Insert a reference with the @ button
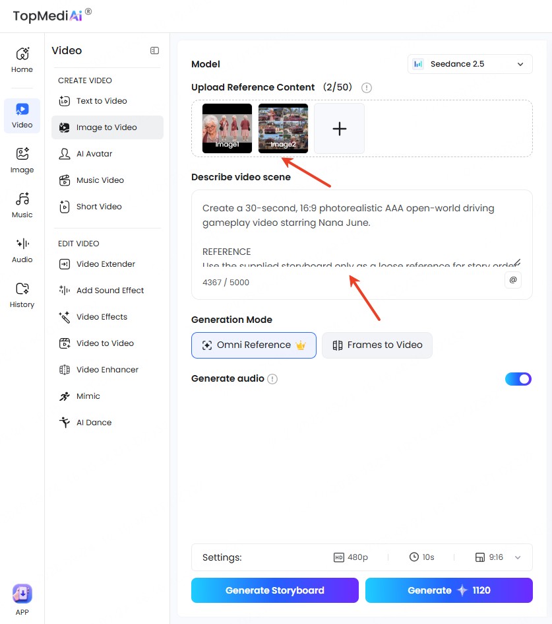 [x=512, y=280]
